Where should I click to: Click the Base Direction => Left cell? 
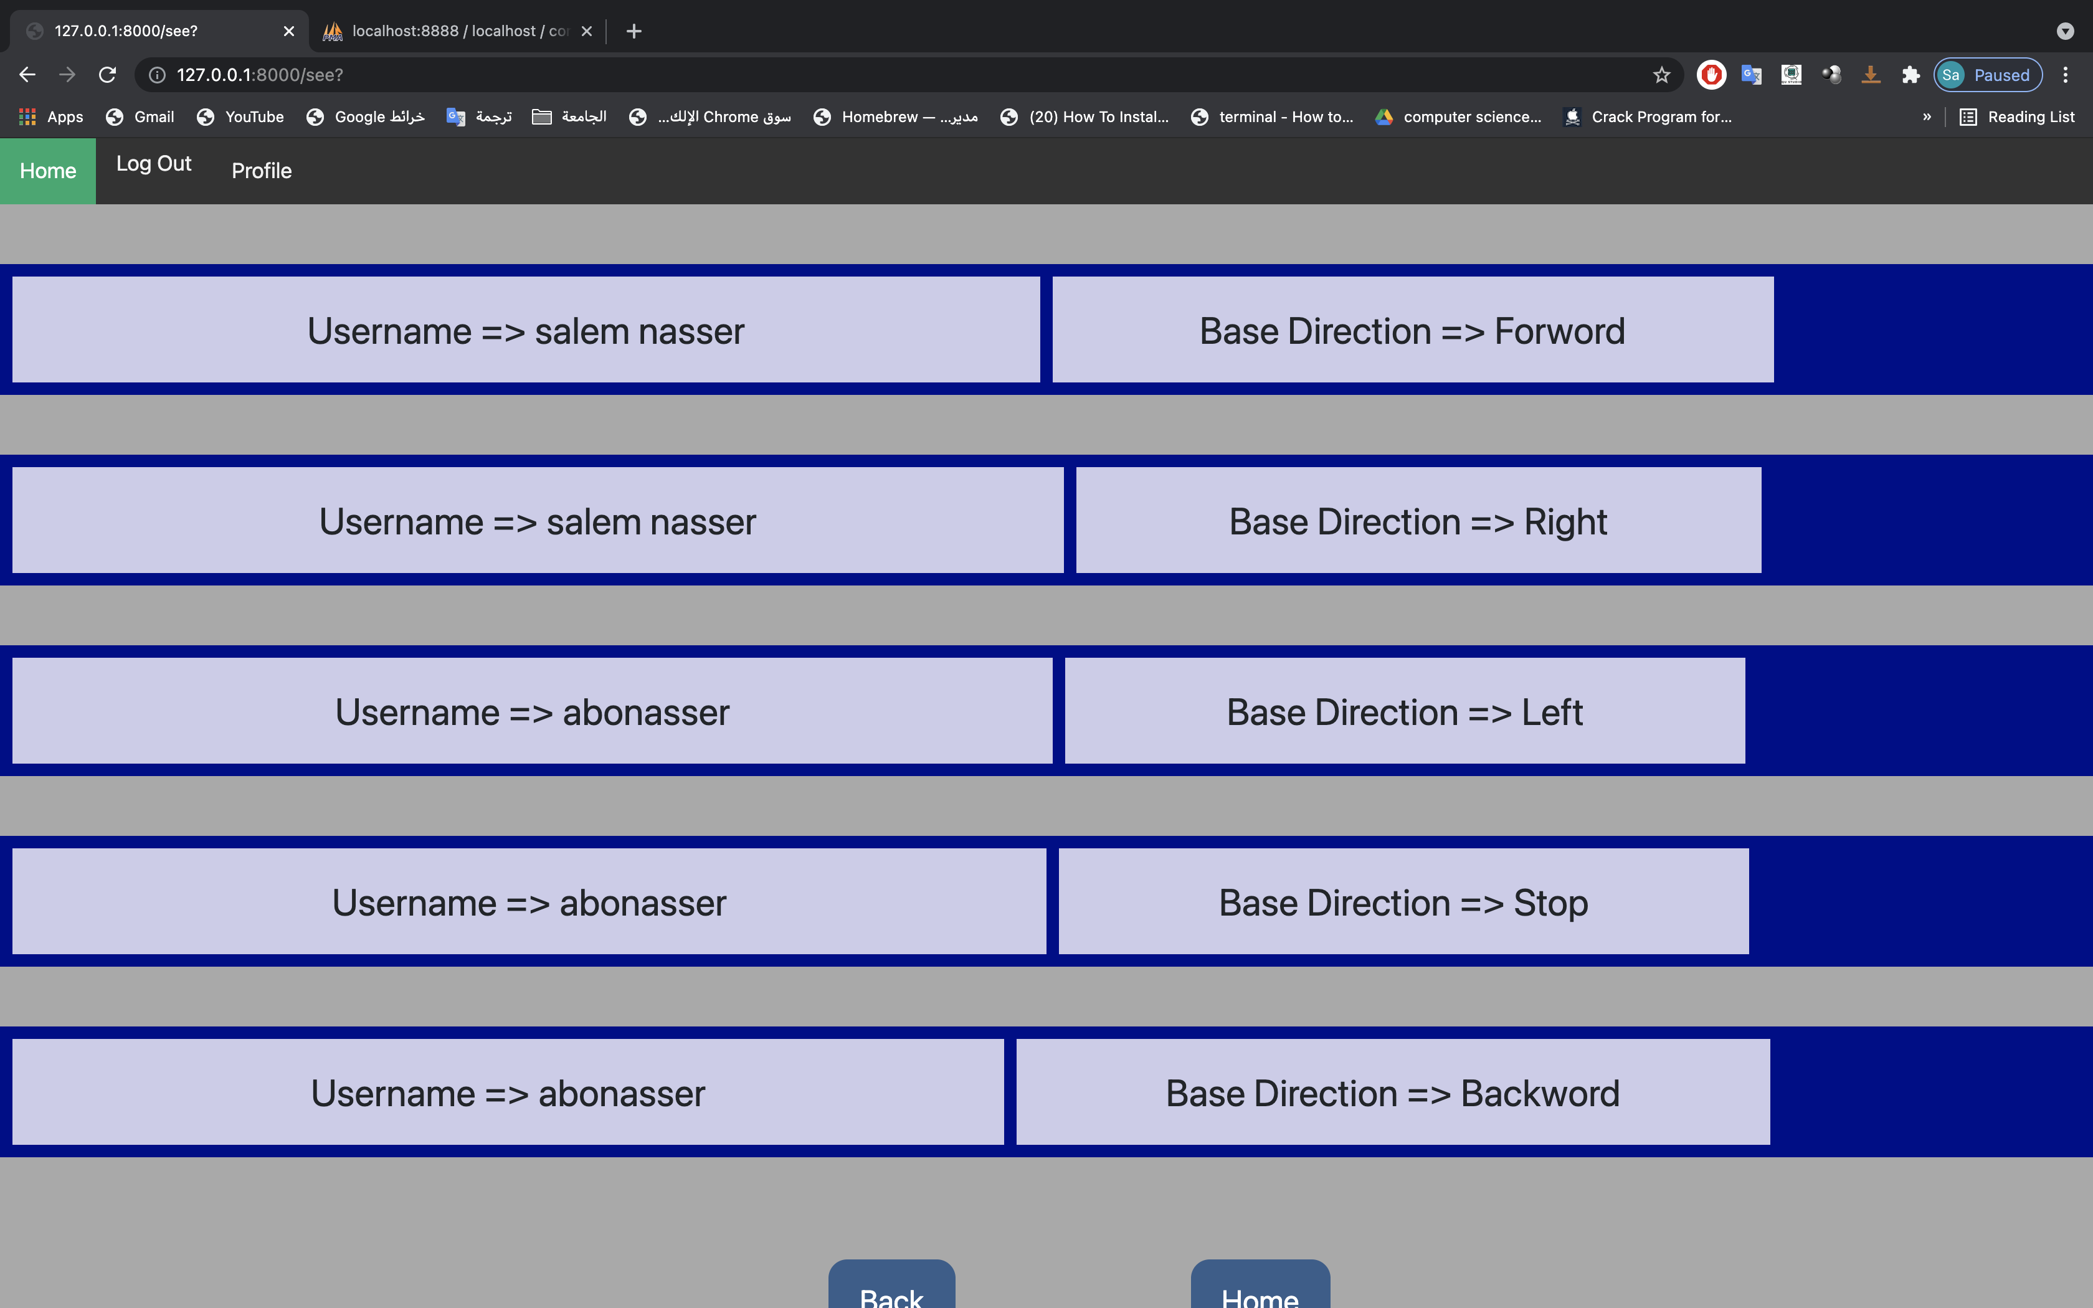pyautogui.click(x=1405, y=711)
